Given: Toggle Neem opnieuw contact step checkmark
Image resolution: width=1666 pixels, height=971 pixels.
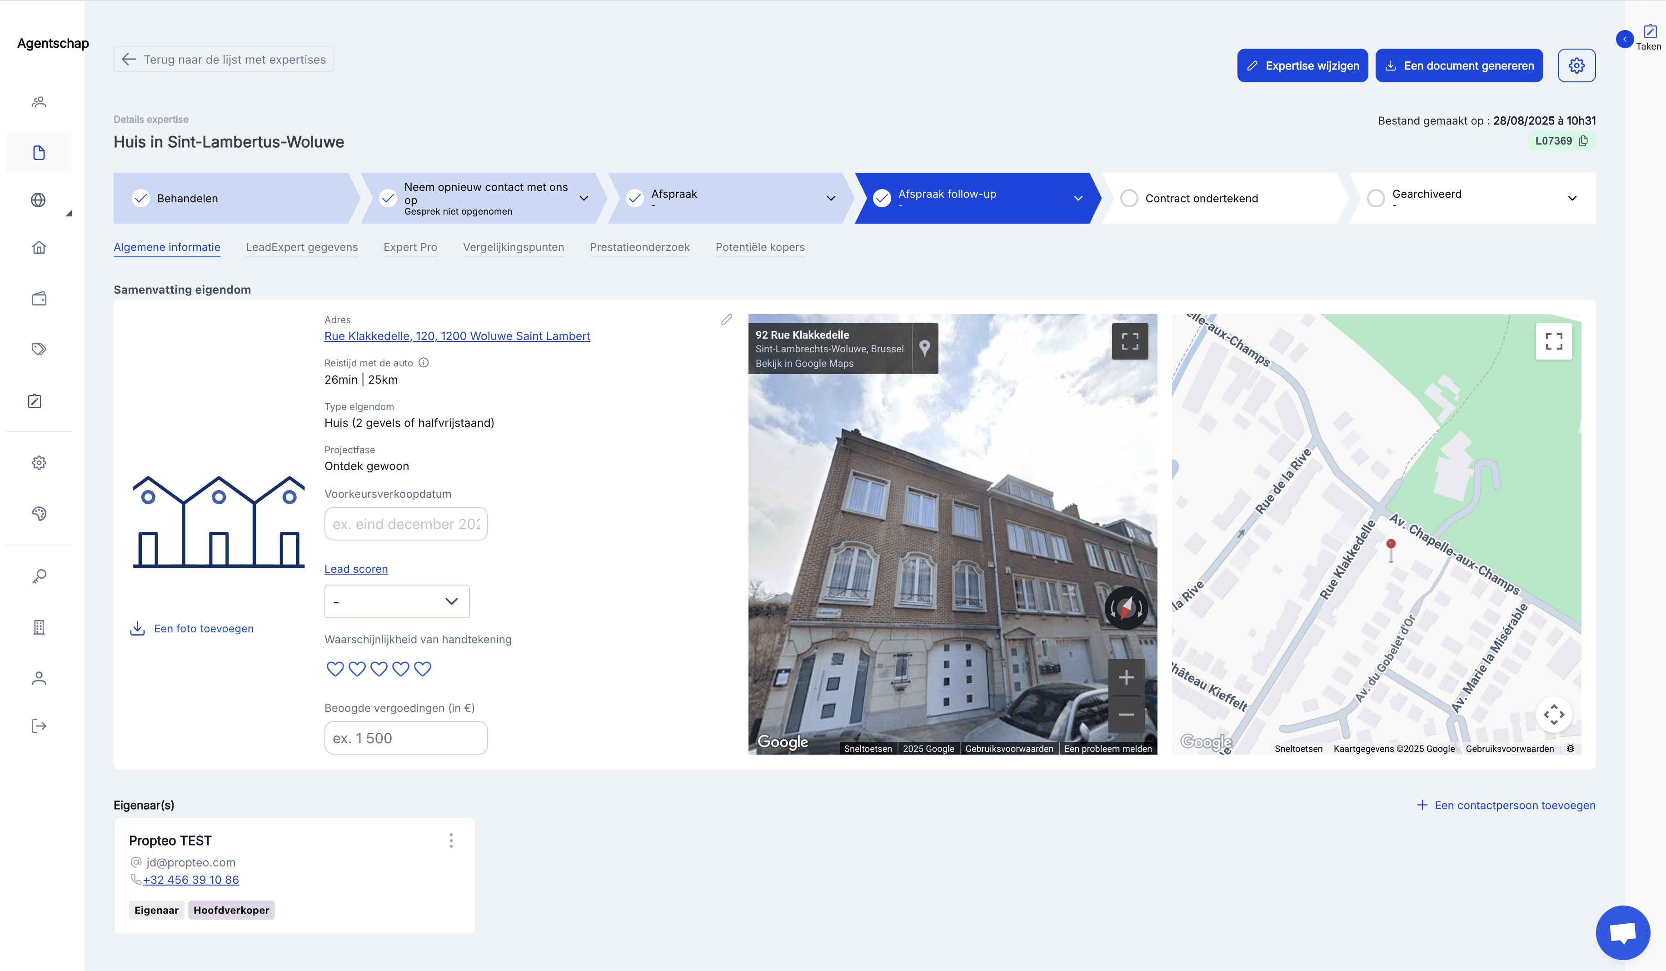Looking at the screenshot, I should click(x=388, y=199).
